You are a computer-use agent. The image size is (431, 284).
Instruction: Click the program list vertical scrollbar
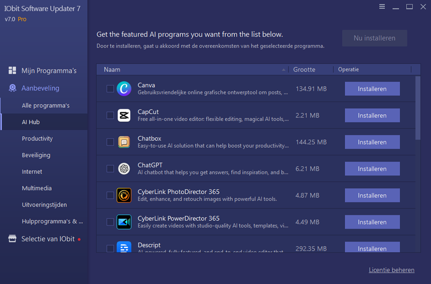418,108
